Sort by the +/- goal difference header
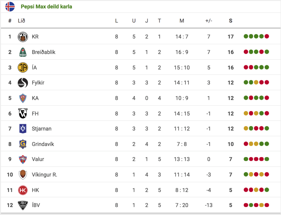The height and width of the screenshot is (215, 281). (x=209, y=21)
